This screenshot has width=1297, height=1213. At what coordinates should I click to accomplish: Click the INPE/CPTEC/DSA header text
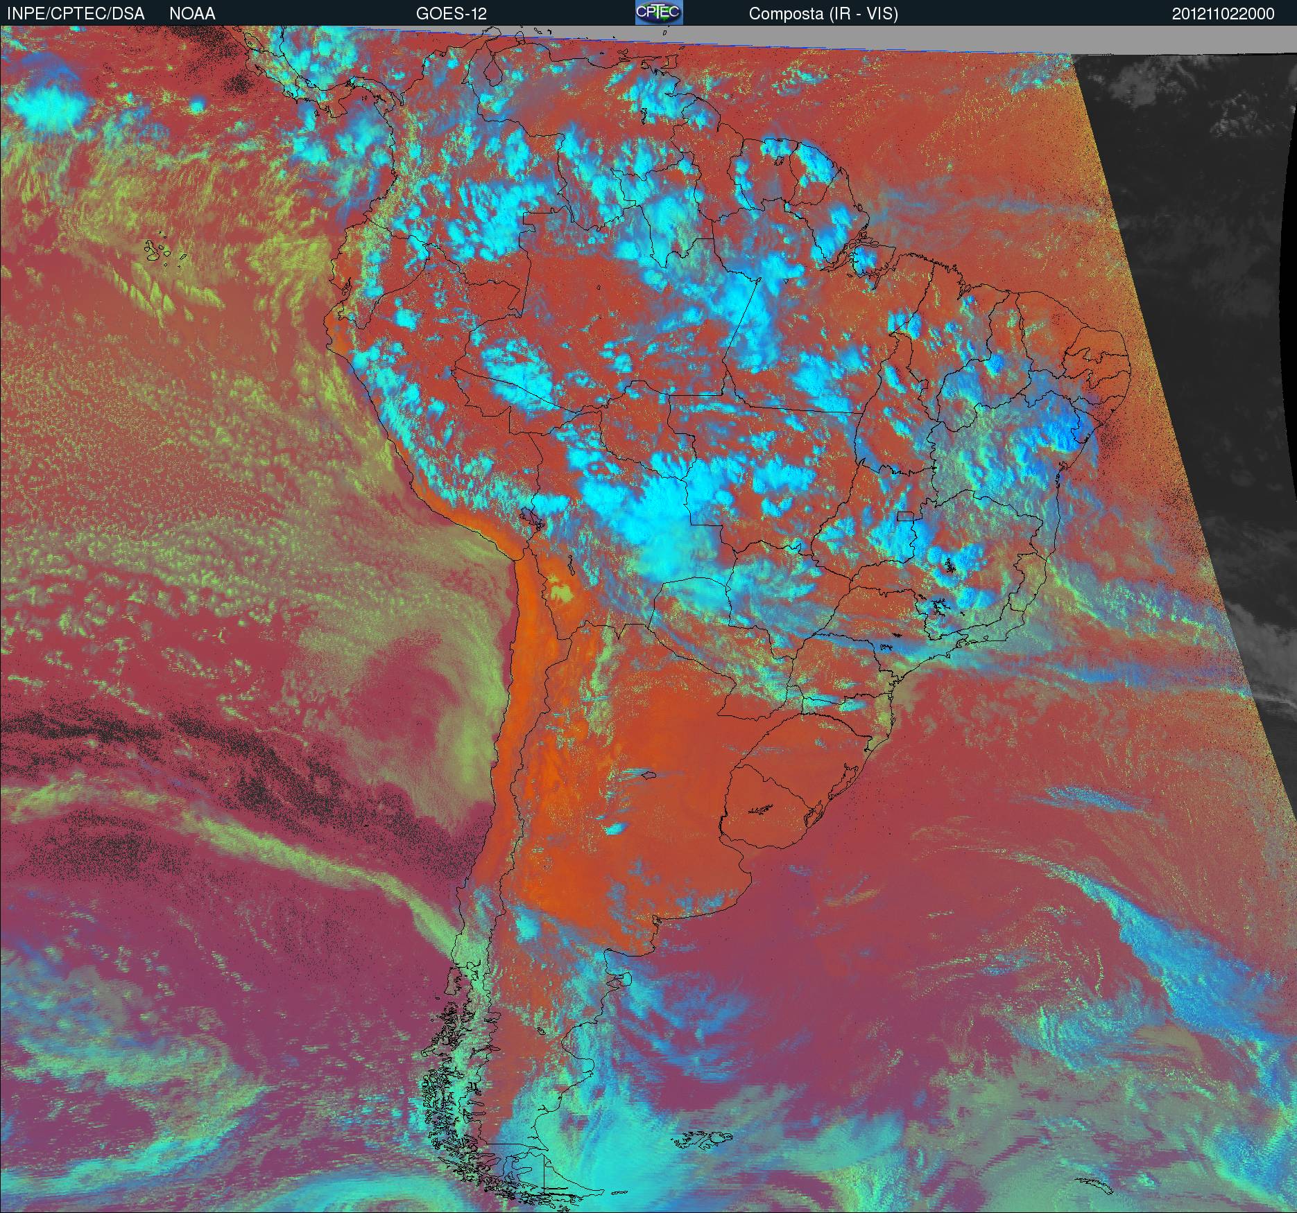76,14
